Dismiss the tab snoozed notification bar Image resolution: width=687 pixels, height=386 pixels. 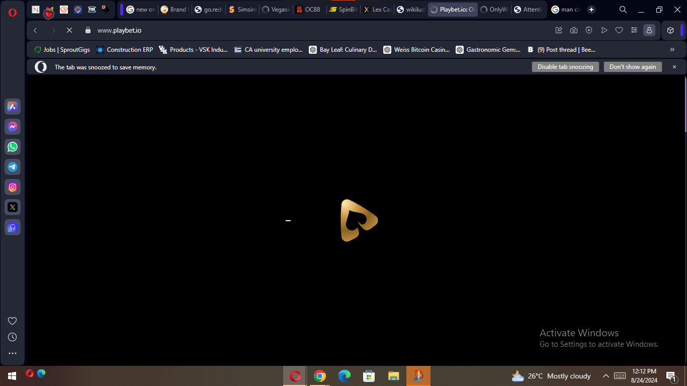674,67
